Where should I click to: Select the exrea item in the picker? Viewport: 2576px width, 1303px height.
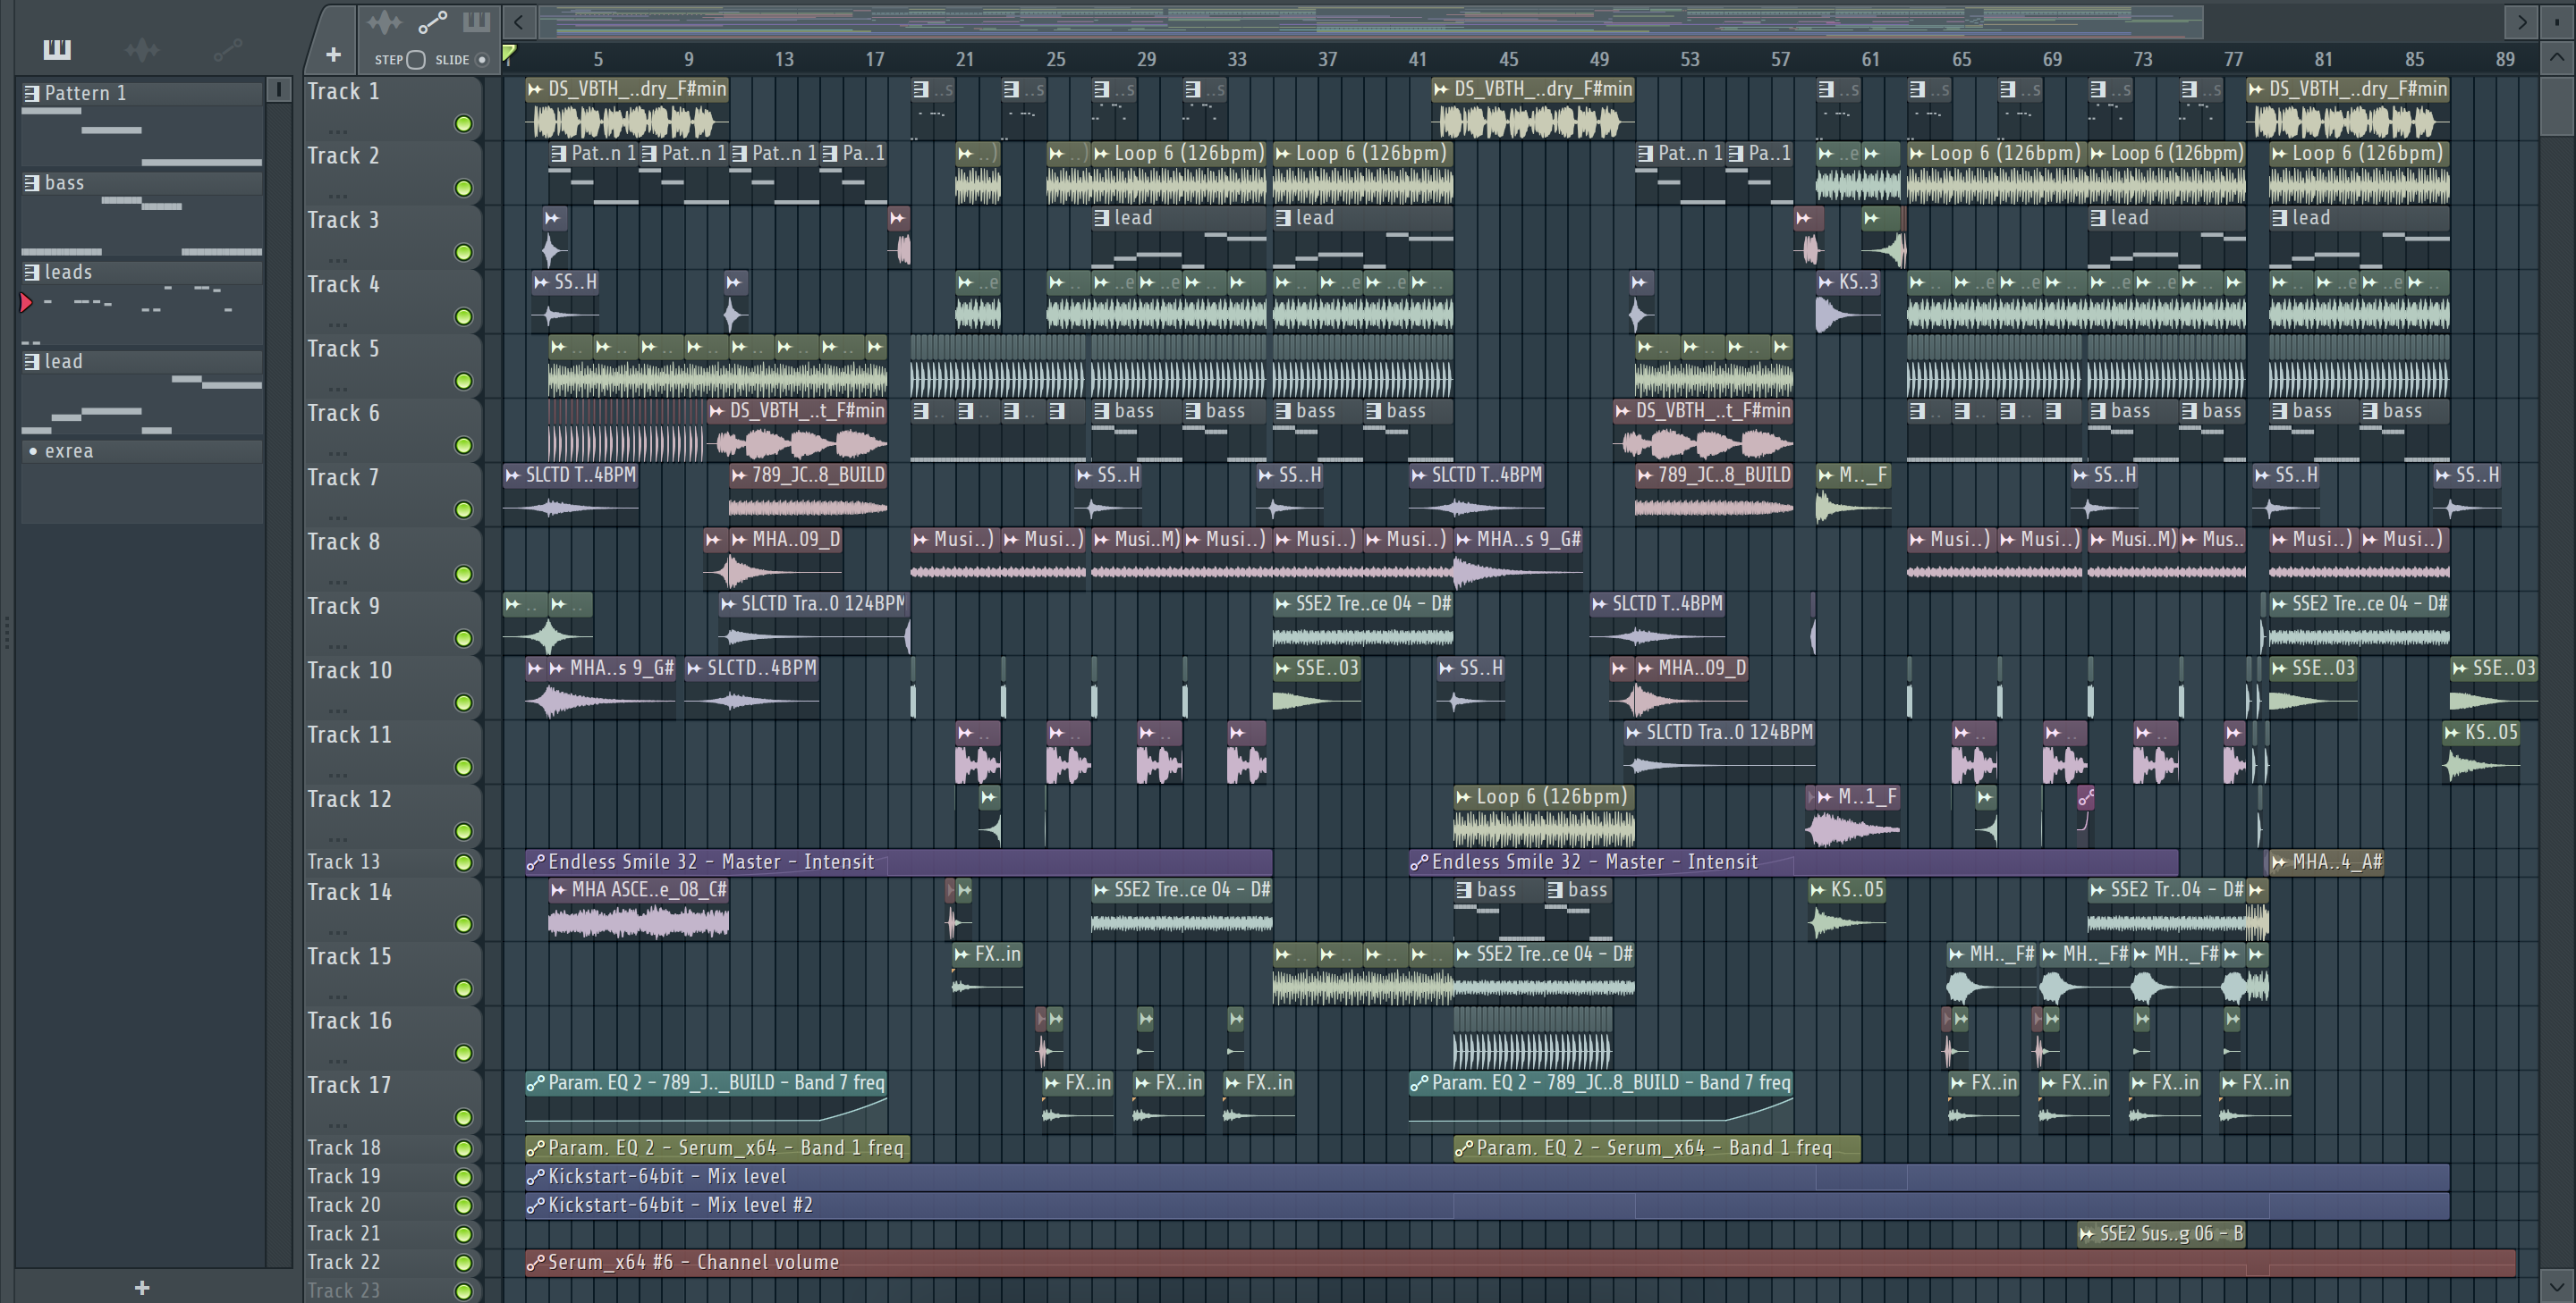tap(142, 450)
